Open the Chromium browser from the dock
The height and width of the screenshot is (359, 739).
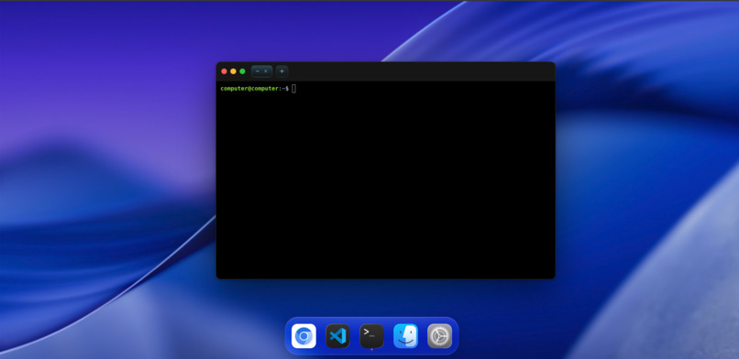click(303, 336)
